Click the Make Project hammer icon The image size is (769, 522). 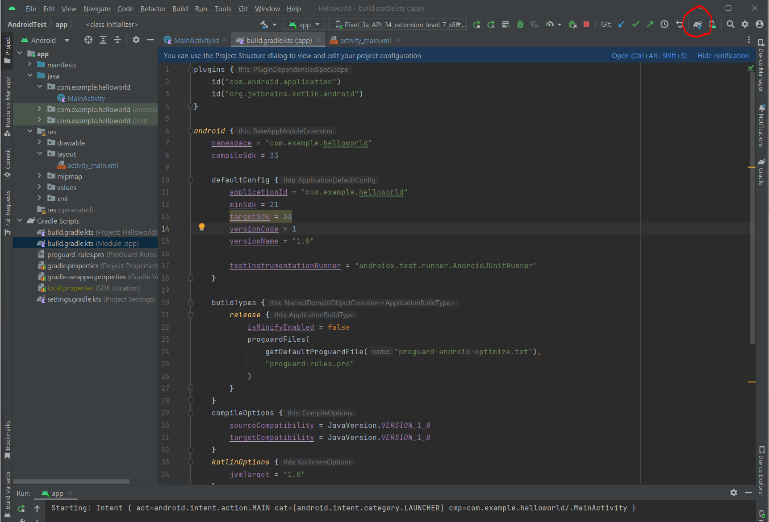click(264, 25)
